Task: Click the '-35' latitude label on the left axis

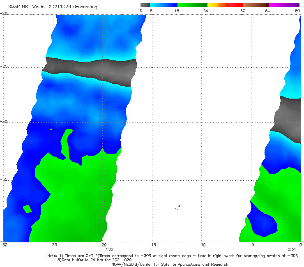Action: click(x=4, y=180)
